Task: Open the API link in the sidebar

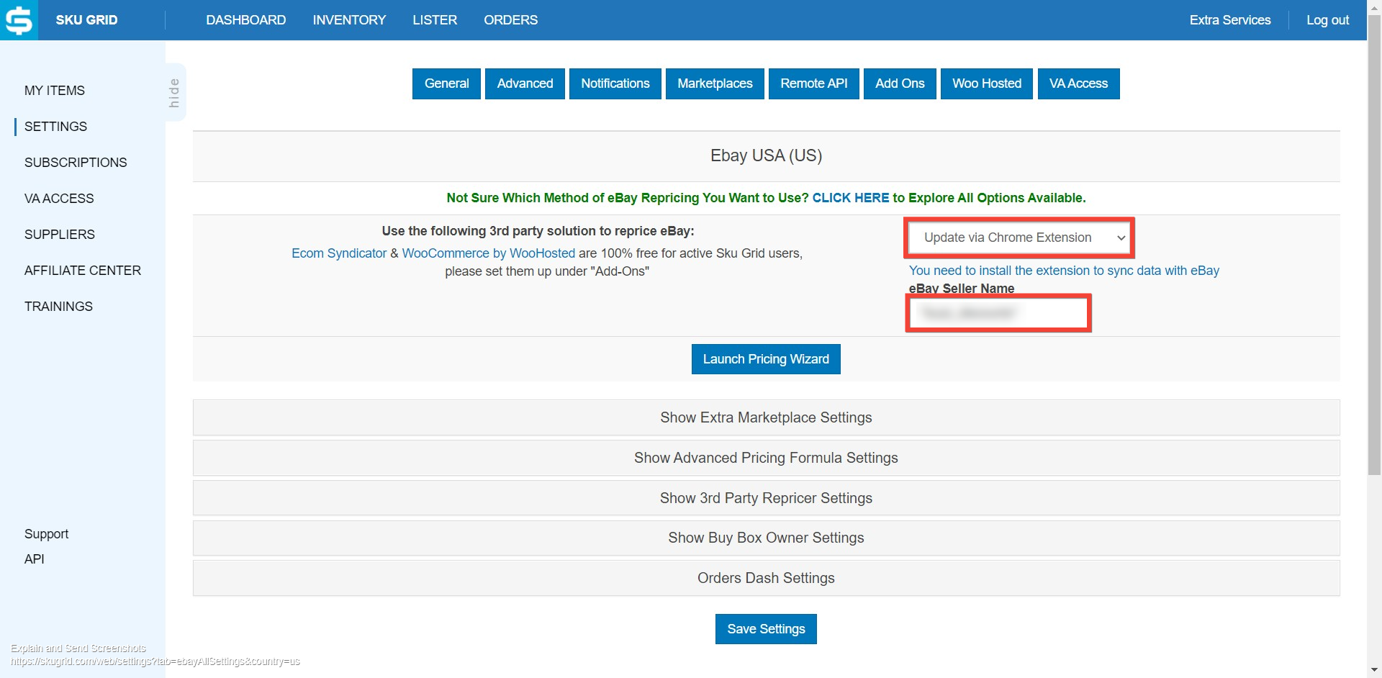Action: point(35,559)
